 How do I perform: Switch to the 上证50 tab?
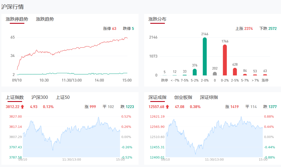[x=63, y=97]
